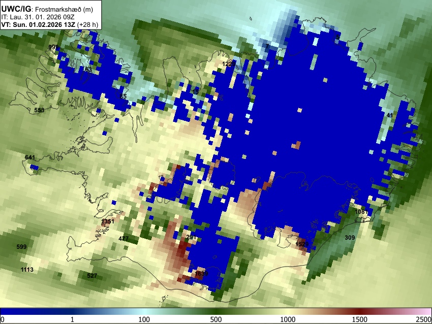This screenshot has height=324, width=432.
Task: Click the map value 1351
Action: click(x=108, y=221)
